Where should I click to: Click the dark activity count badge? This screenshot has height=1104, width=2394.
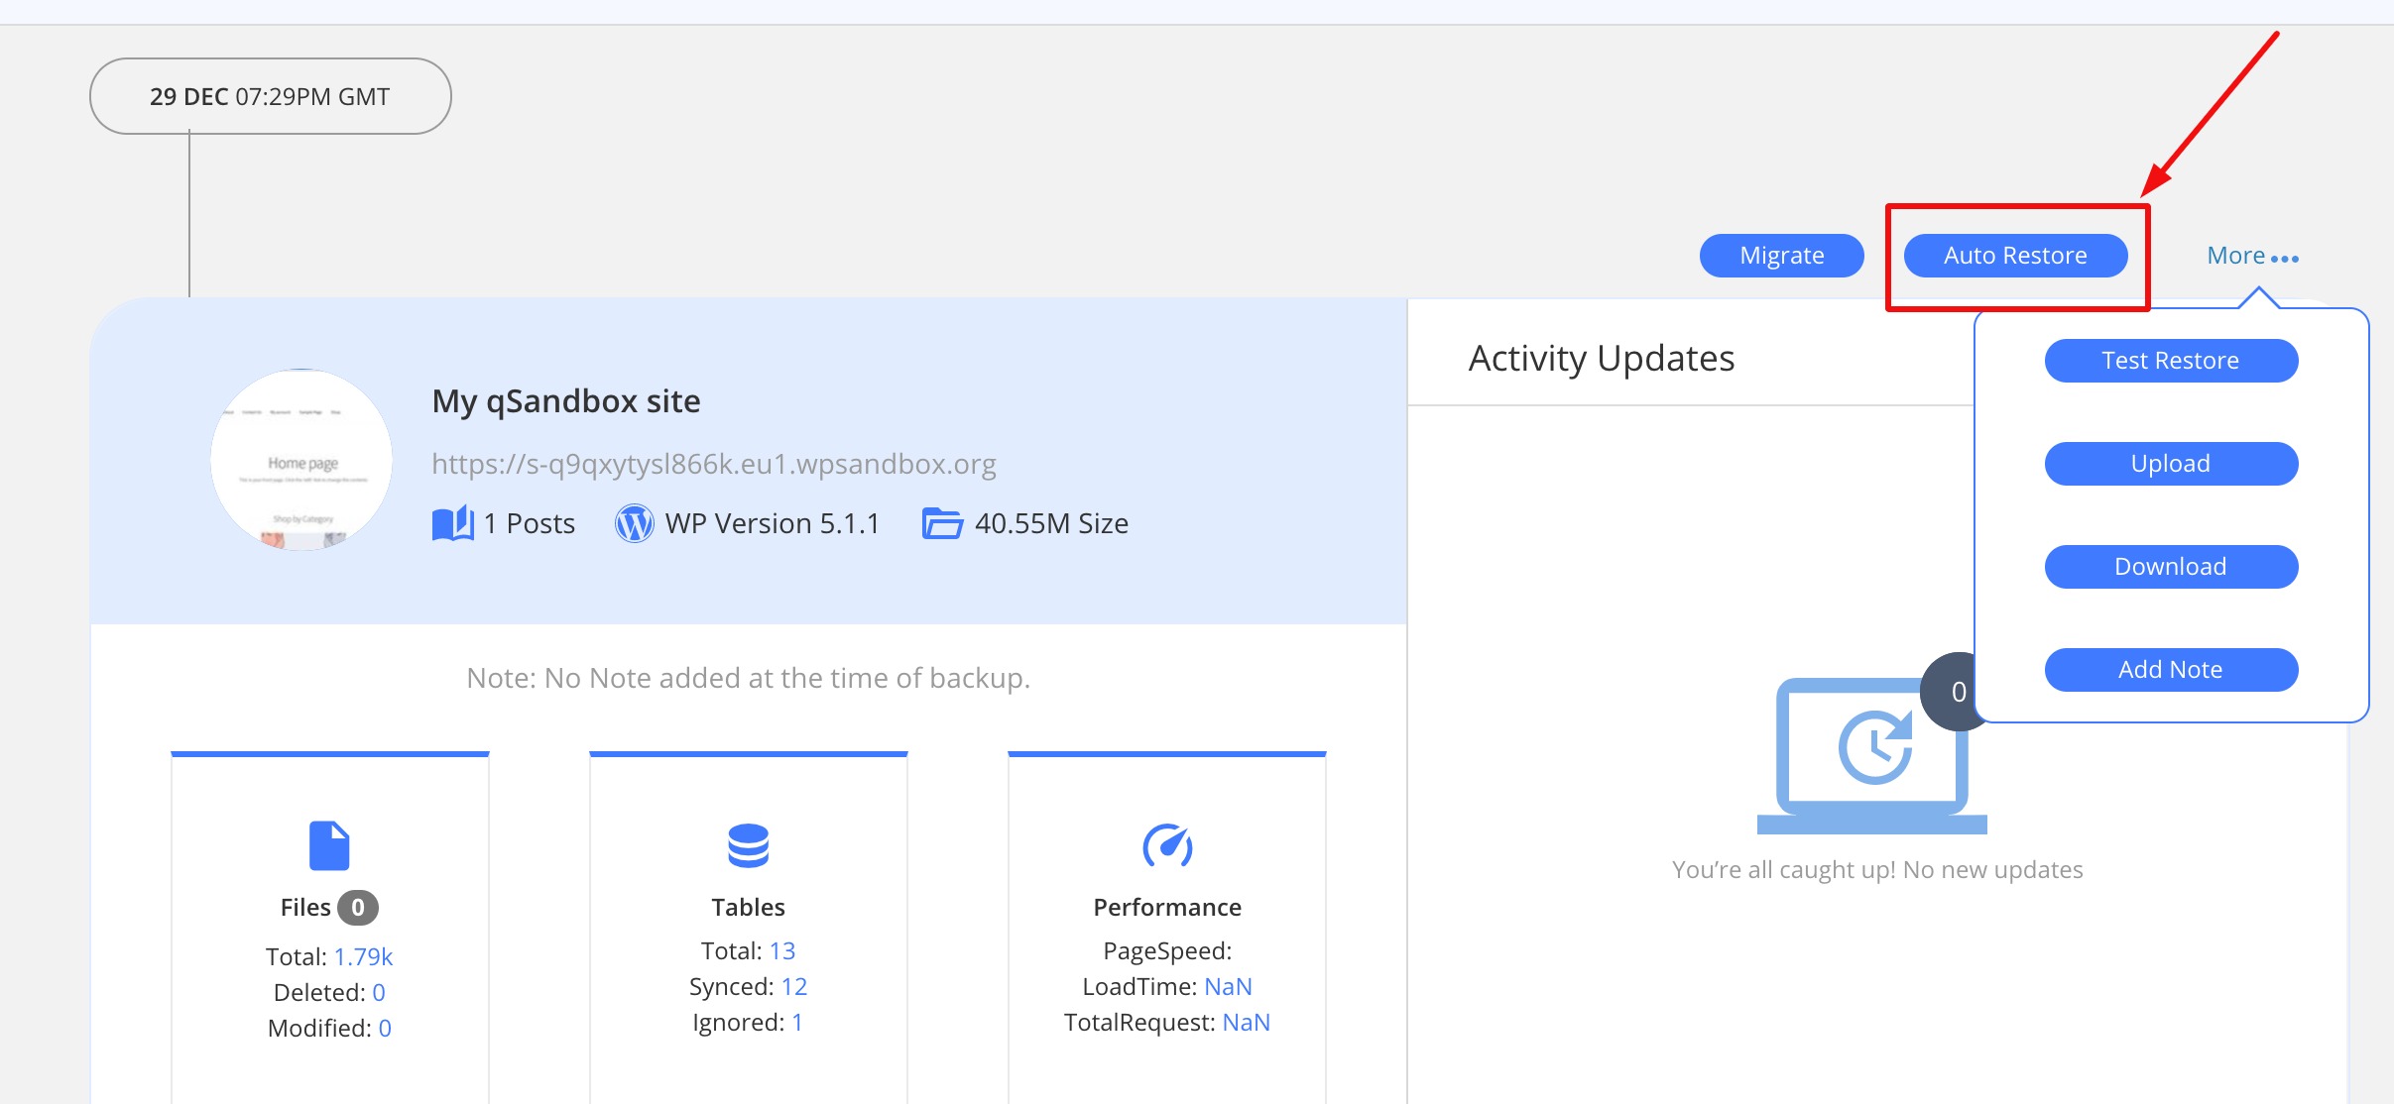pos(1952,692)
